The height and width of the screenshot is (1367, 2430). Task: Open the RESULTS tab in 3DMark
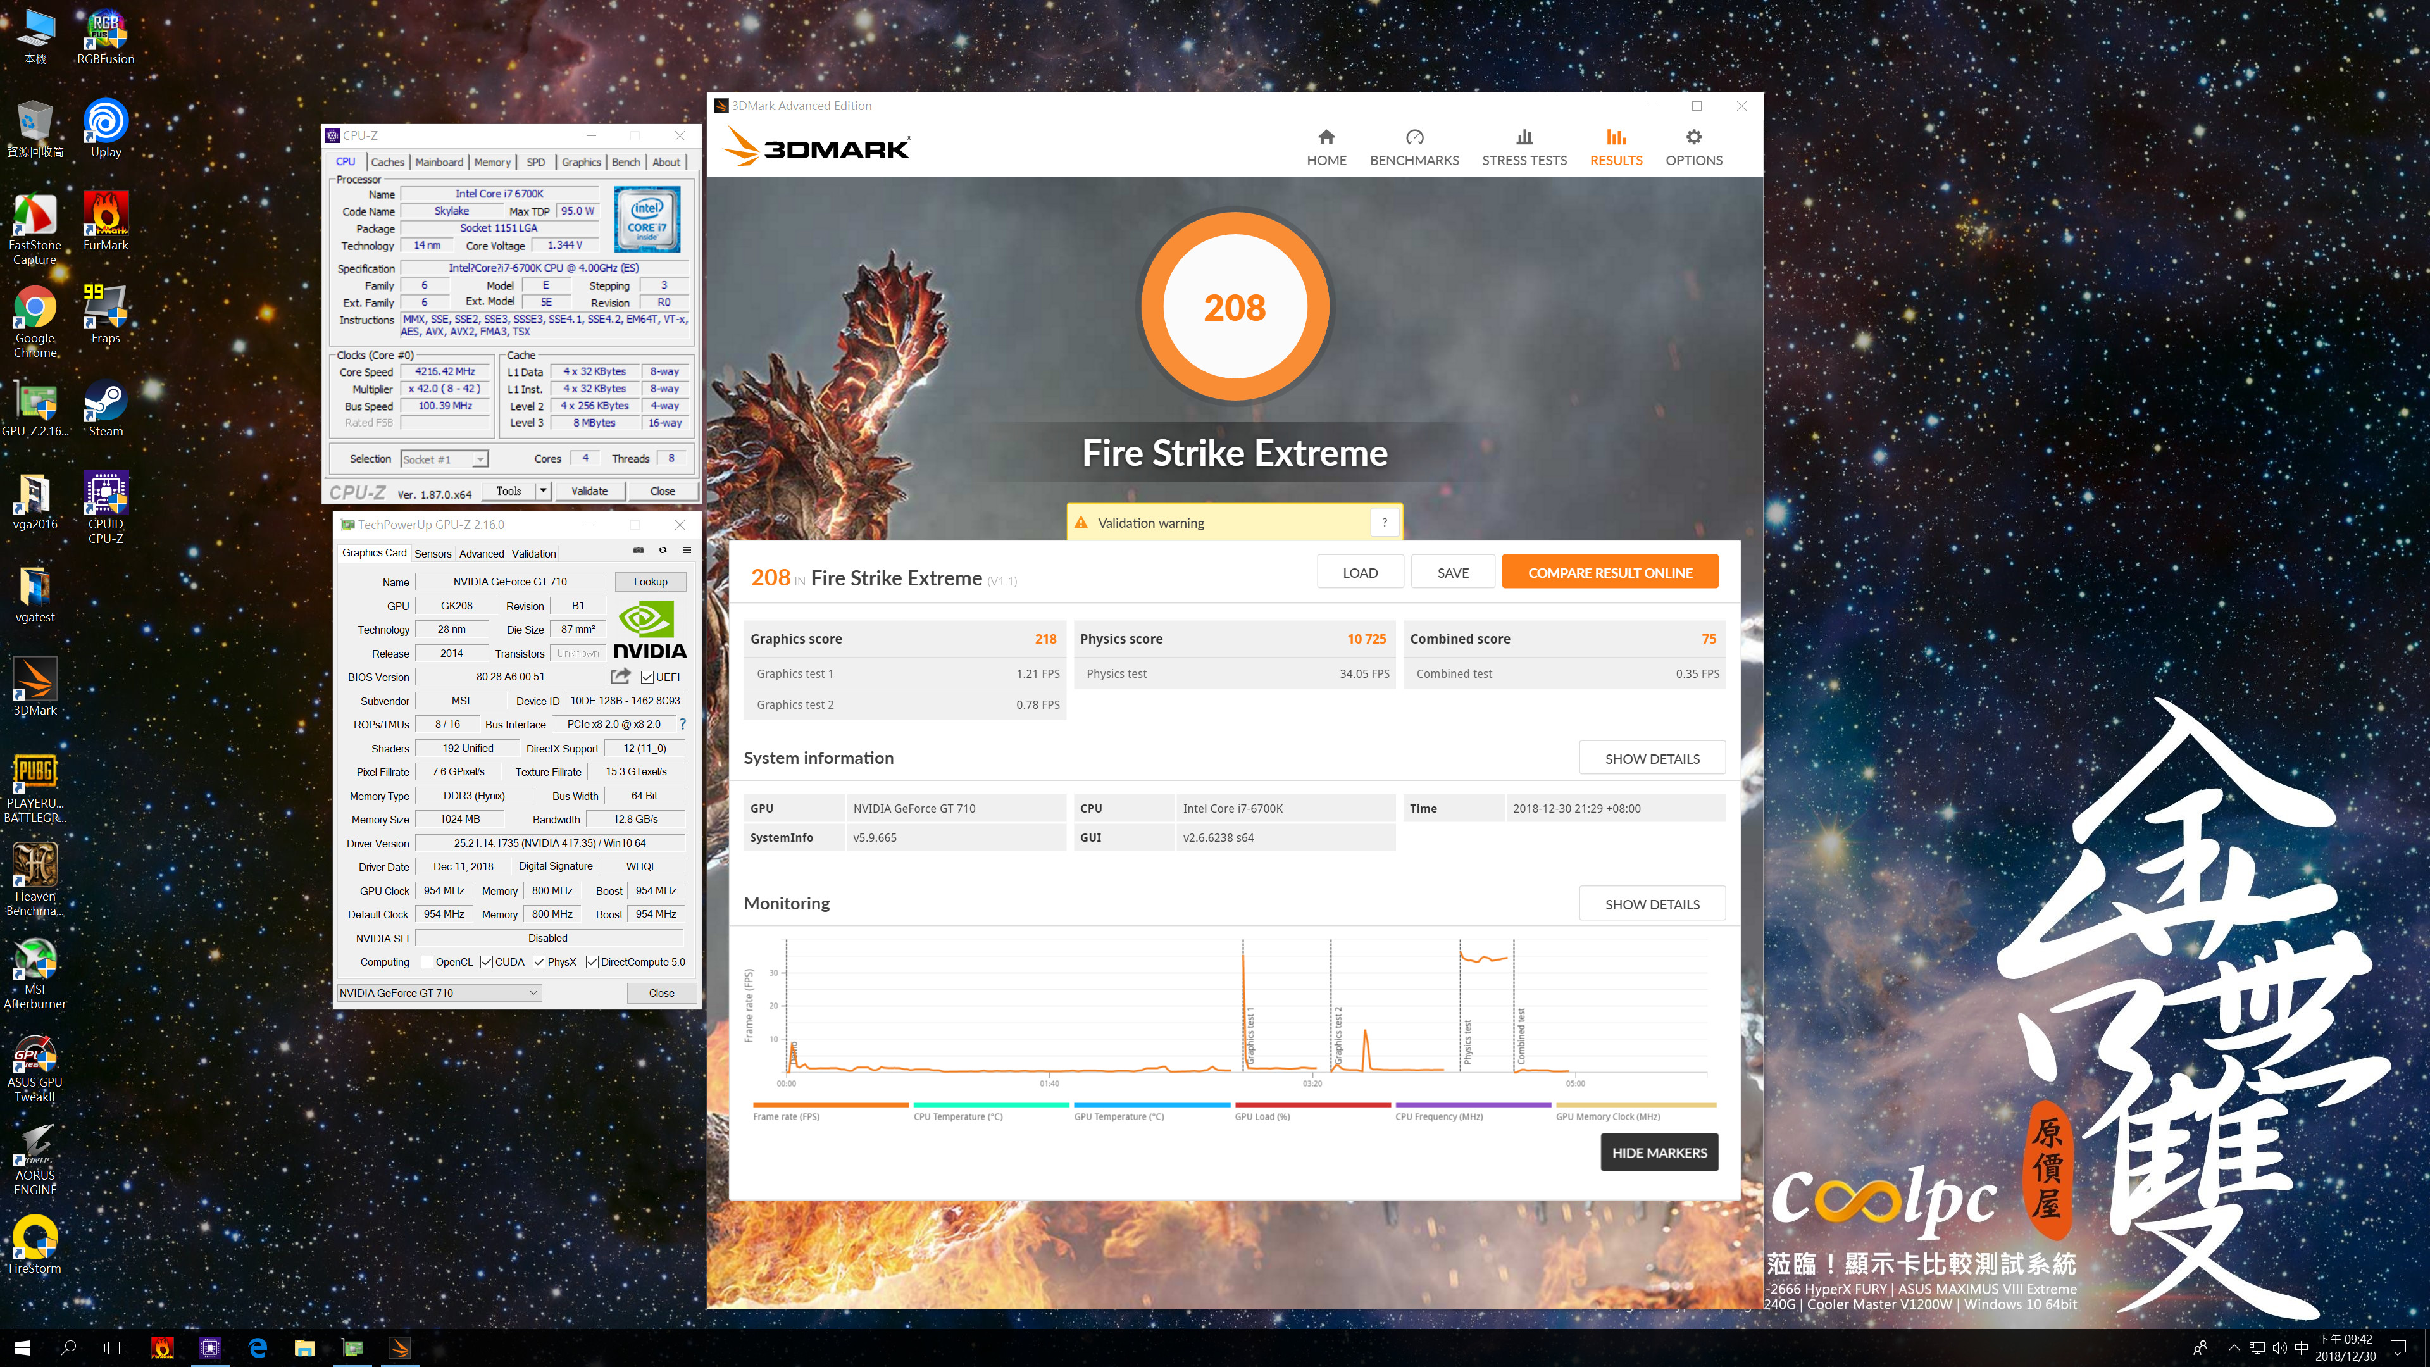tap(1616, 148)
